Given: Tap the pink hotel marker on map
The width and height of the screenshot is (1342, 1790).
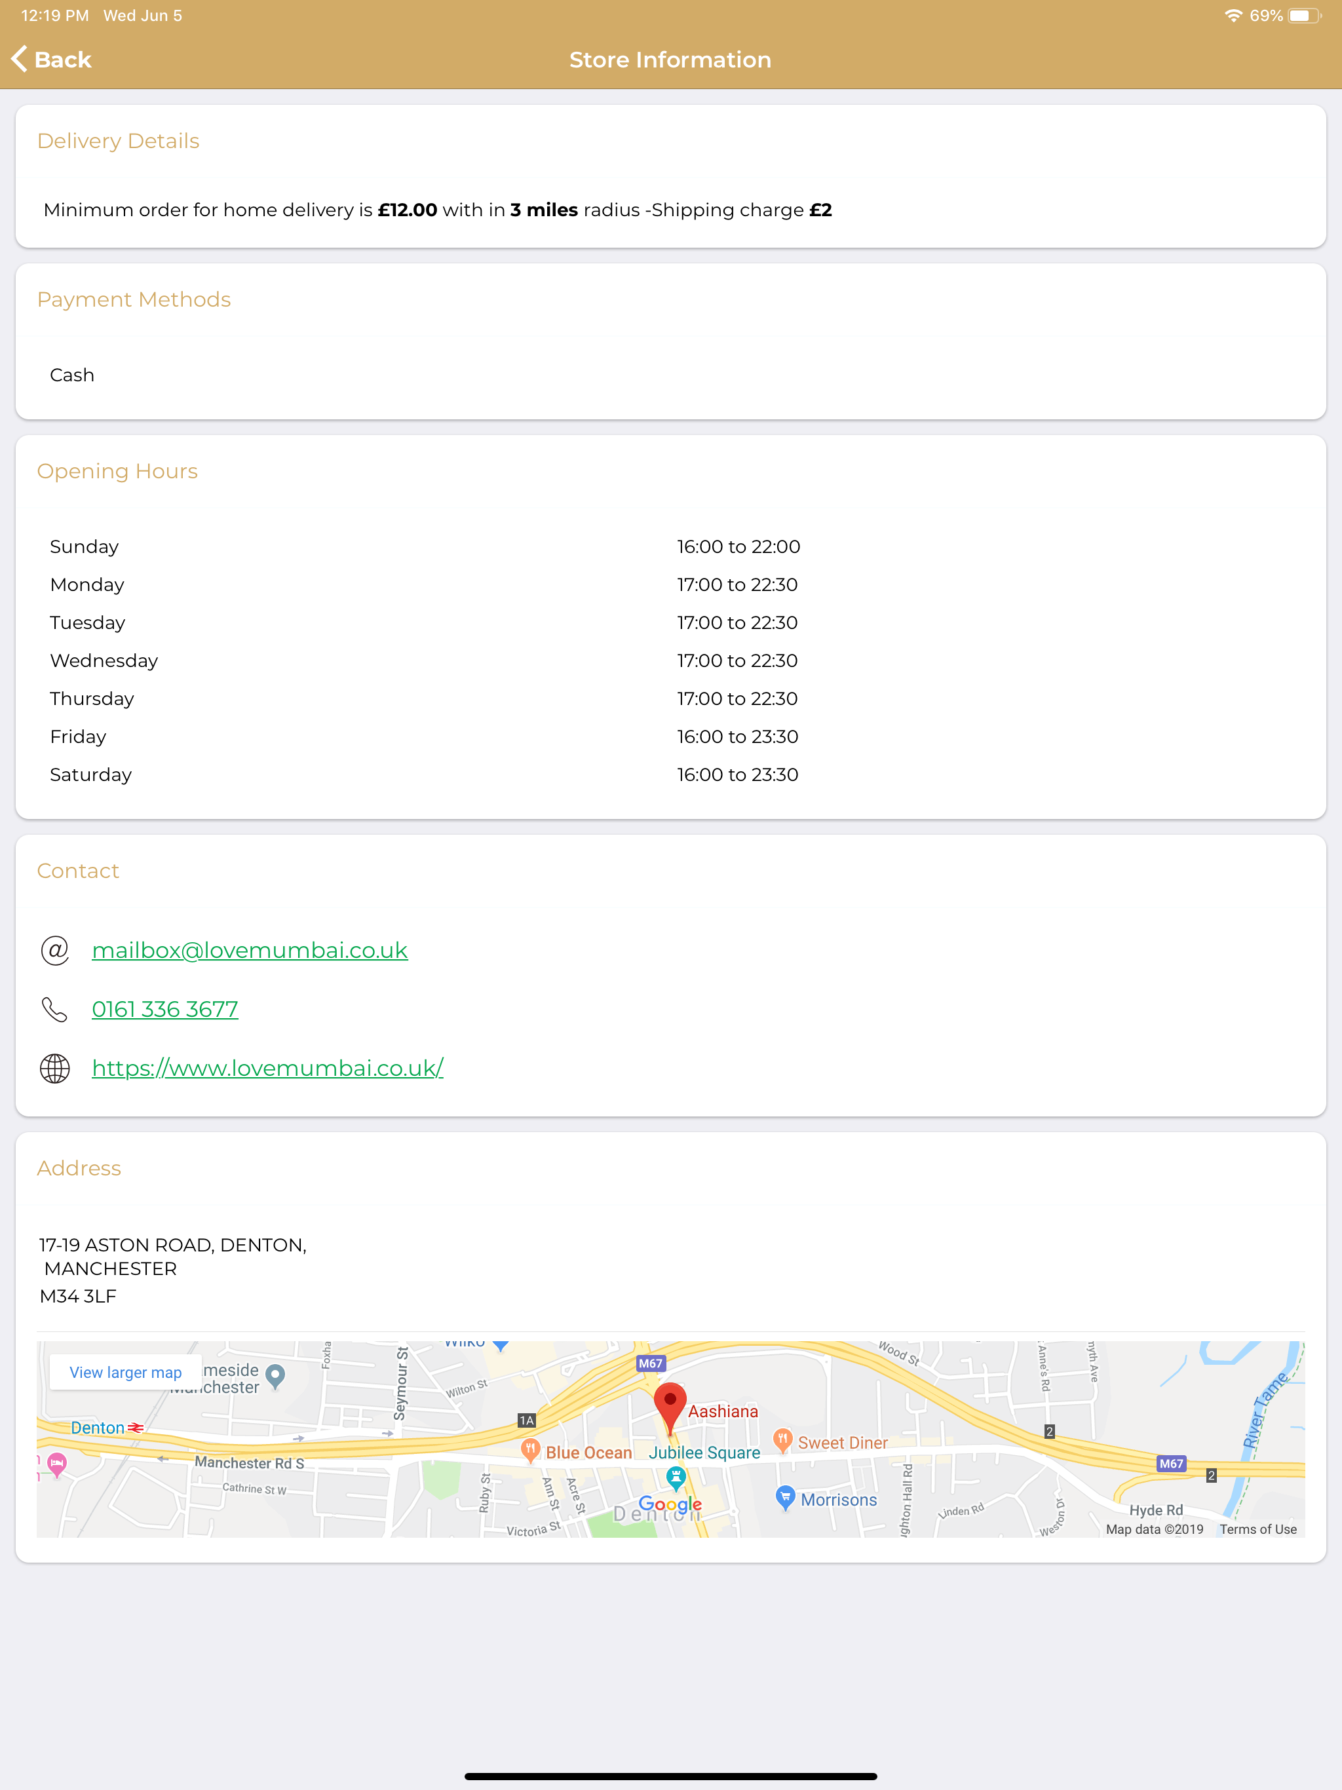Looking at the screenshot, I should coord(56,1463).
